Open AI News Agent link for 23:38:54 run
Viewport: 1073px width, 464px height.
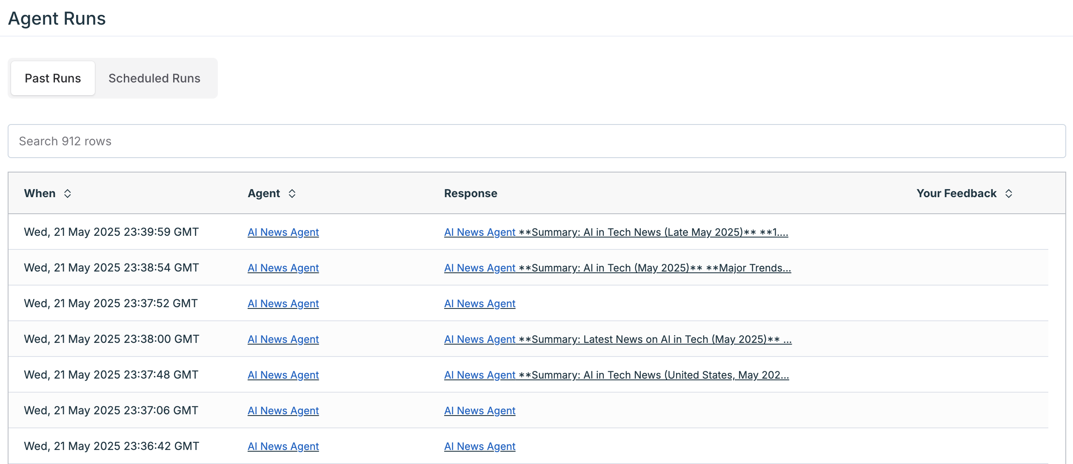[x=283, y=268]
